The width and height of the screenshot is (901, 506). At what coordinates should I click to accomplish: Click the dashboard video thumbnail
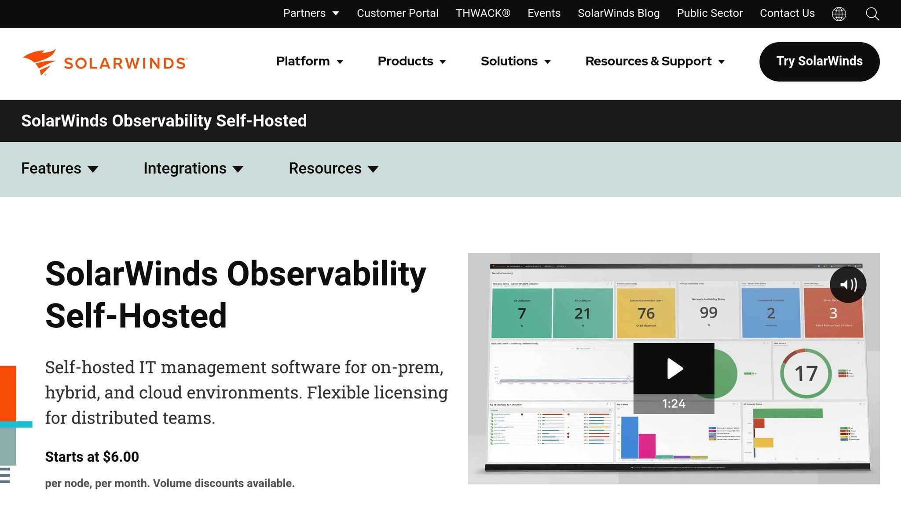pyautogui.click(x=674, y=369)
